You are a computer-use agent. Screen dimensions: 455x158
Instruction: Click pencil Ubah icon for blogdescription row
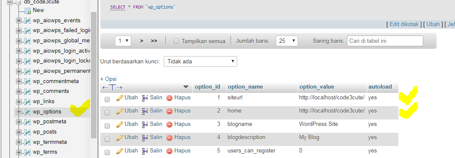coord(120,138)
